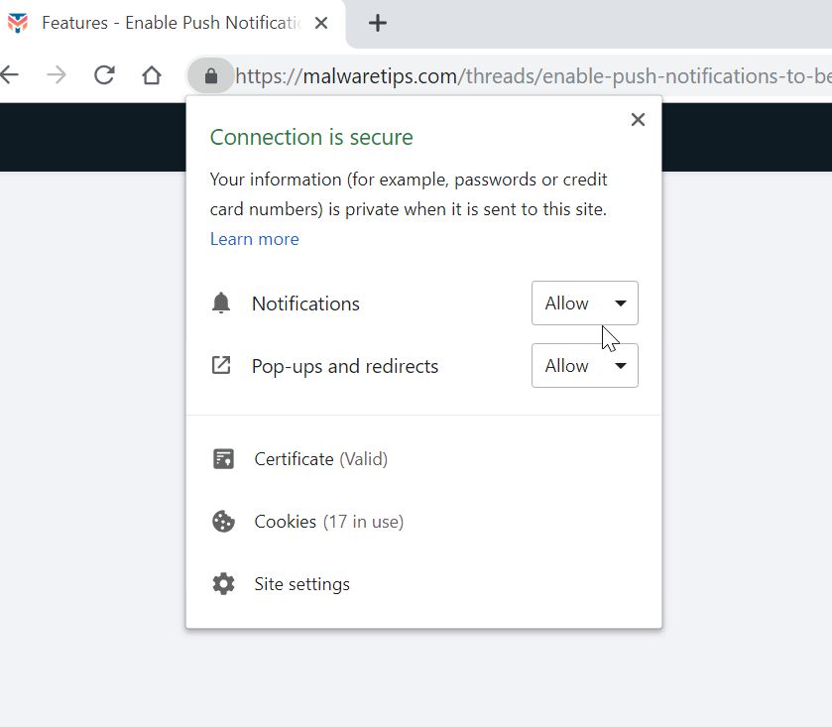Open the Certificate (Valid) entry

[320, 459]
